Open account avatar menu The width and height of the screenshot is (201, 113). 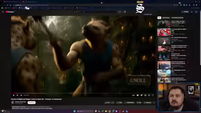[x=196, y=12]
